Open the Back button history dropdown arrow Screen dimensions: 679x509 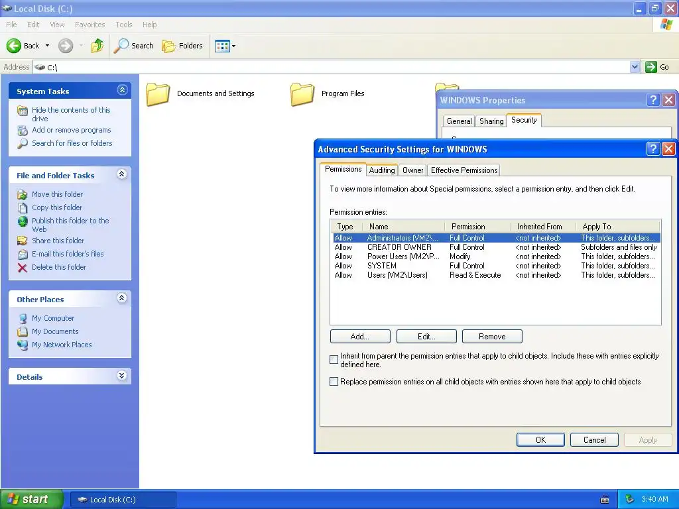[47, 46]
